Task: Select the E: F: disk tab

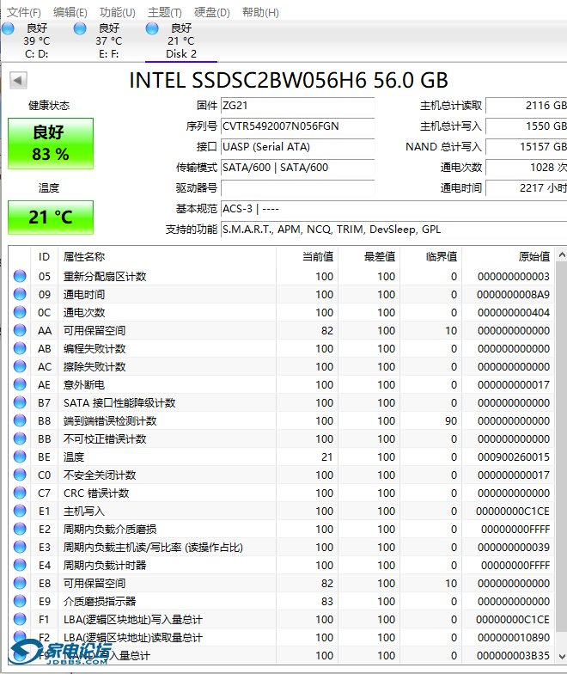Action: tap(108, 41)
